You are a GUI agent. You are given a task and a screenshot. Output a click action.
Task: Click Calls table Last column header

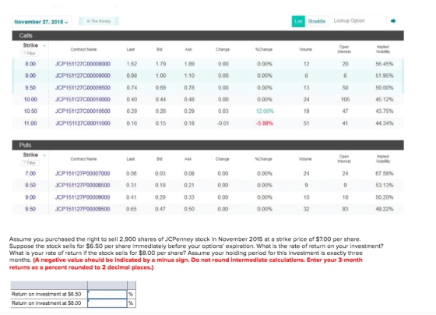(131, 49)
